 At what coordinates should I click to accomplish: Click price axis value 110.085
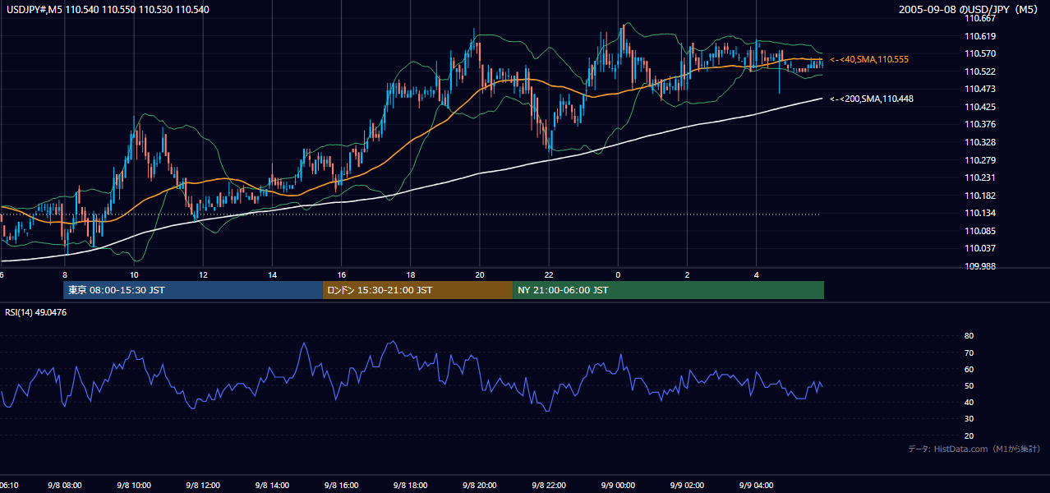981,231
